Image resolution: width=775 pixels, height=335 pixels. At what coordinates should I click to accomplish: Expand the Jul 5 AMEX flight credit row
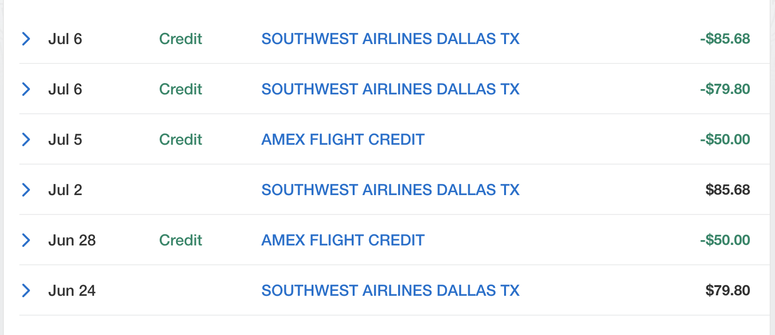(x=26, y=139)
